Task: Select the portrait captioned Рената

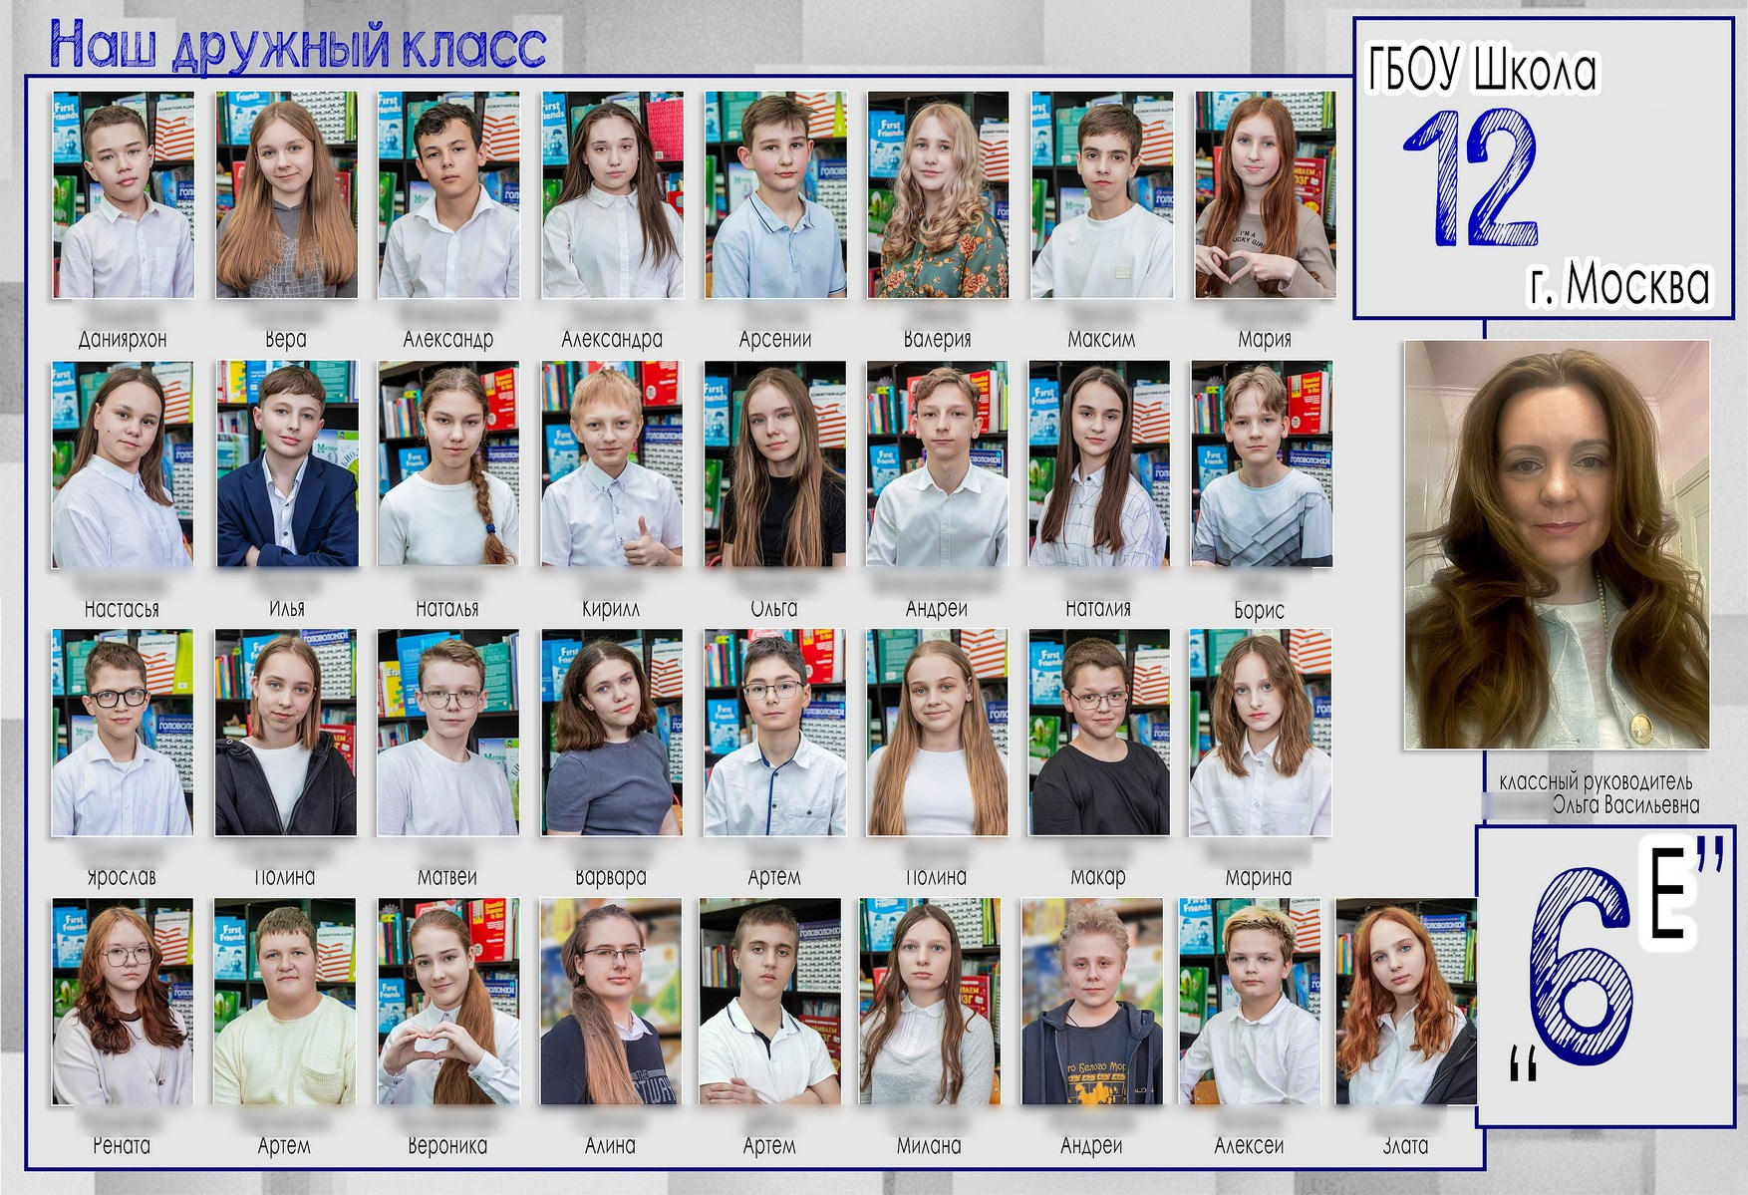Action: (x=122, y=1002)
